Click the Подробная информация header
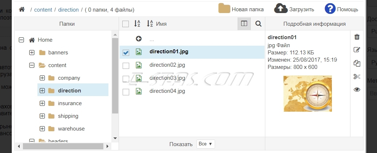The width and height of the screenshot is (377, 153). (314, 24)
